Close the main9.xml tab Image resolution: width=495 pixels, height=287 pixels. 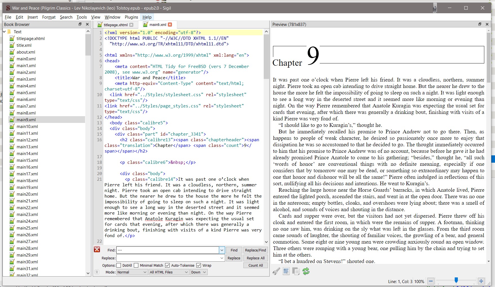point(170,25)
